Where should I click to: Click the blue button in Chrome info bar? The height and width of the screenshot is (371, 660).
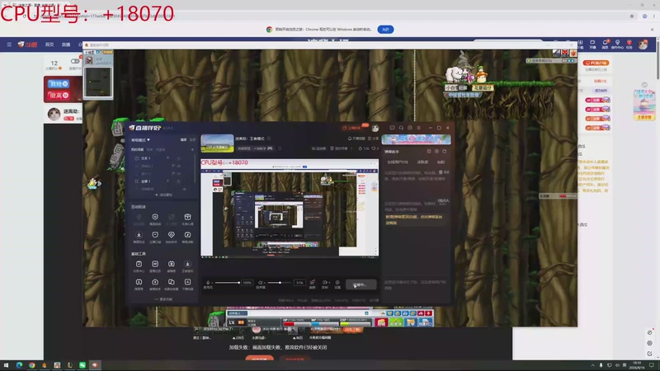385,30
